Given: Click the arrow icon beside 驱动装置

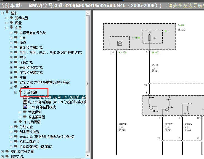Looking at the screenshot, I should [12, 18].
